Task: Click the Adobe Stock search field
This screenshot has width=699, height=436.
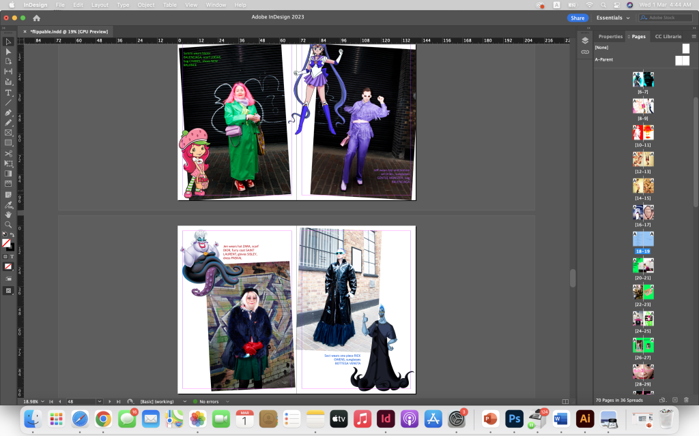Action: click(665, 18)
